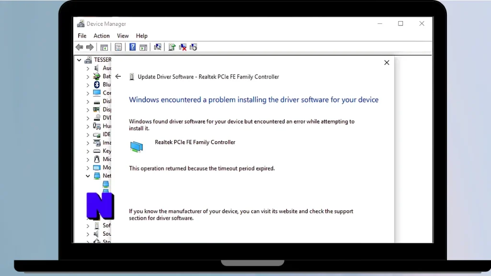Expand the Sof category chevron
Image resolution: width=491 pixels, height=276 pixels.
(88, 226)
